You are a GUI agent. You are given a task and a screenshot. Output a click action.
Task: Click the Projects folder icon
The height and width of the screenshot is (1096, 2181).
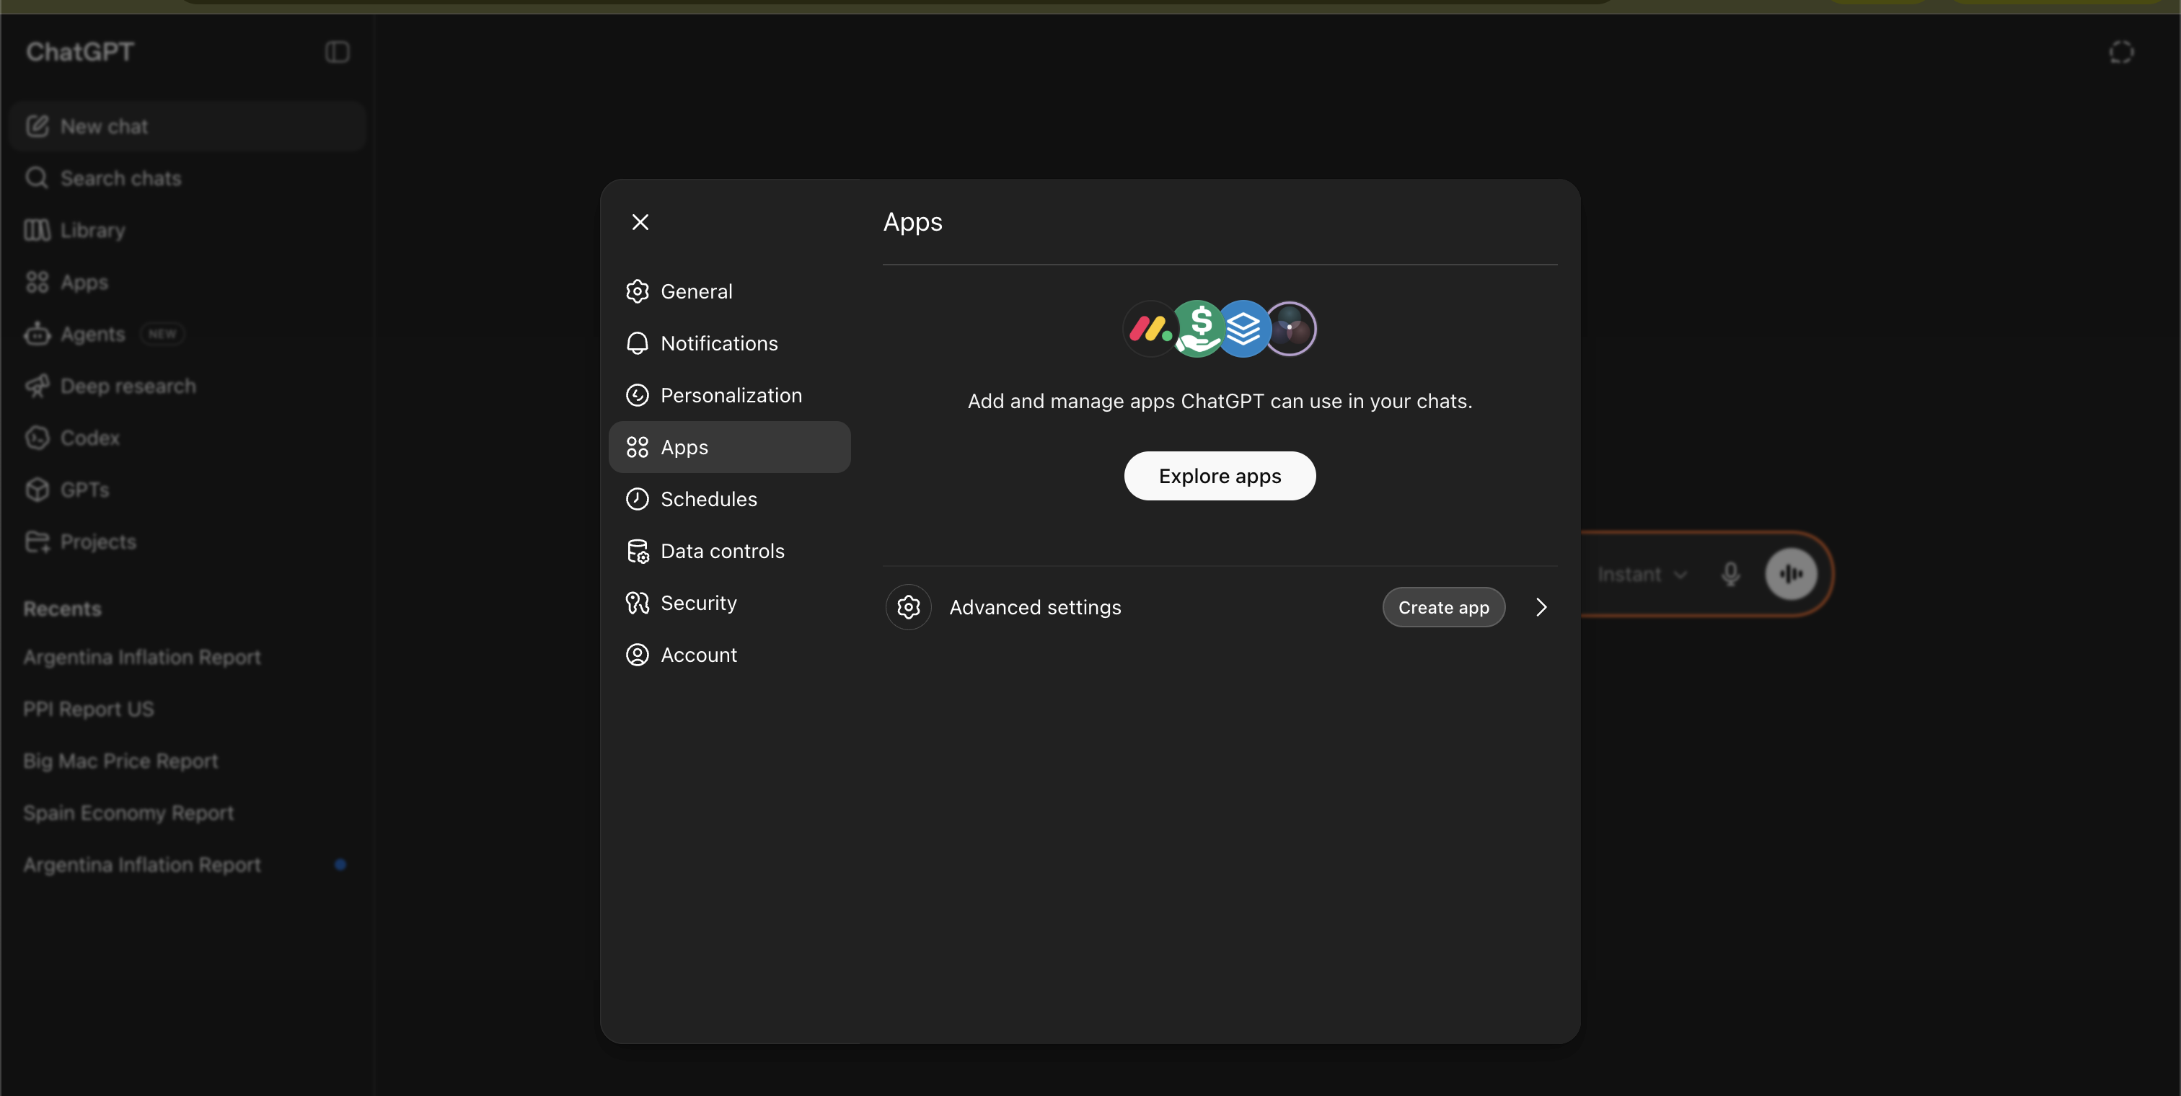38,542
